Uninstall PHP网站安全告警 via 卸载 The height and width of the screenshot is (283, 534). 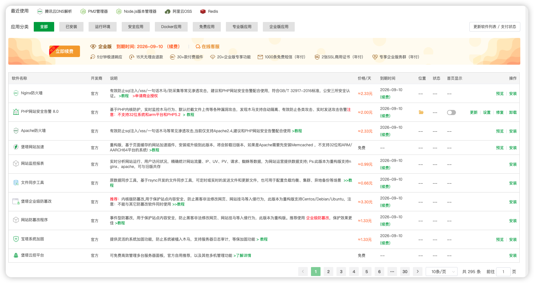[513, 112]
